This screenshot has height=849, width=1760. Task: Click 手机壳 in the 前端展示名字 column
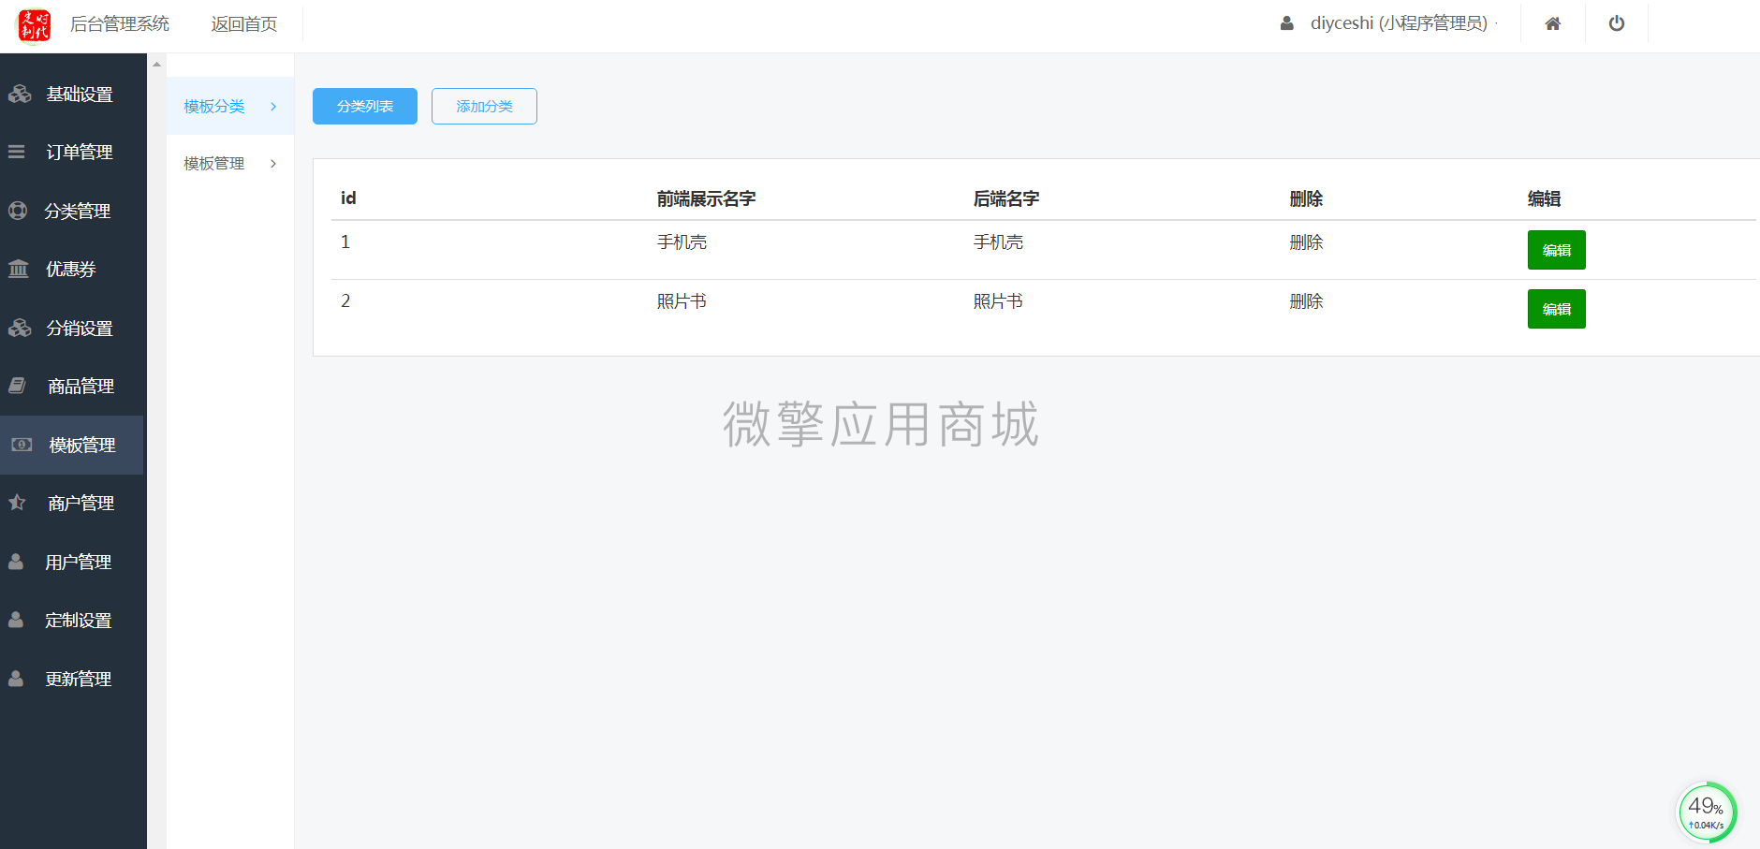pos(682,242)
